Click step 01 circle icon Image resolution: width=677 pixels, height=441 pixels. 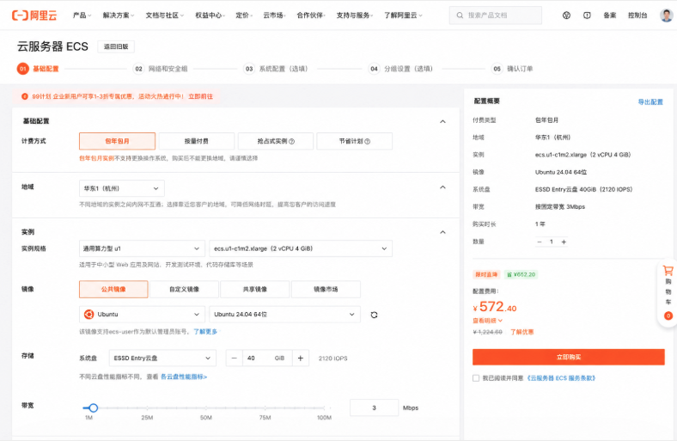23,69
